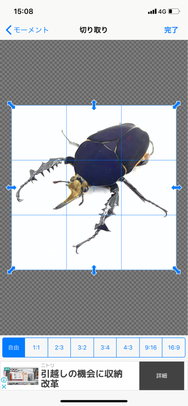
Task: Tap the bottom-right corner crop handle
Action: [x=177, y=270]
